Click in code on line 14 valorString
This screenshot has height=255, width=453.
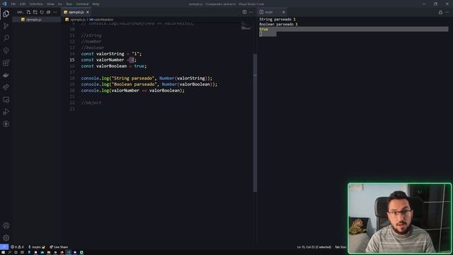coord(111,54)
